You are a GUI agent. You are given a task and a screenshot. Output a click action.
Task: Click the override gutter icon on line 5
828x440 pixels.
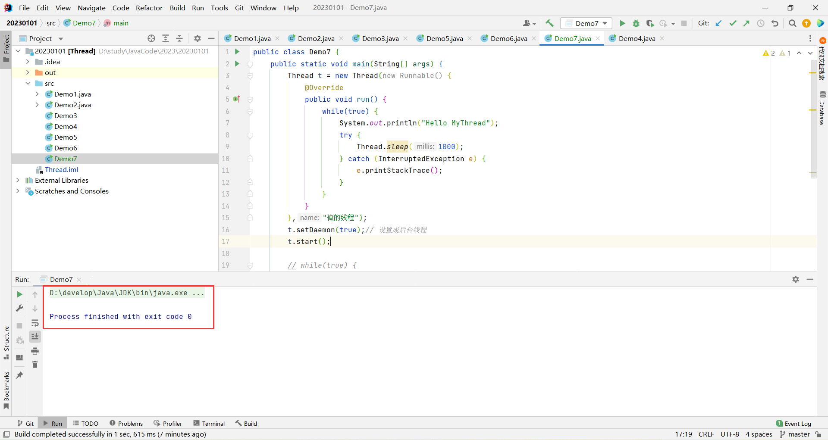tap(236, 99)
